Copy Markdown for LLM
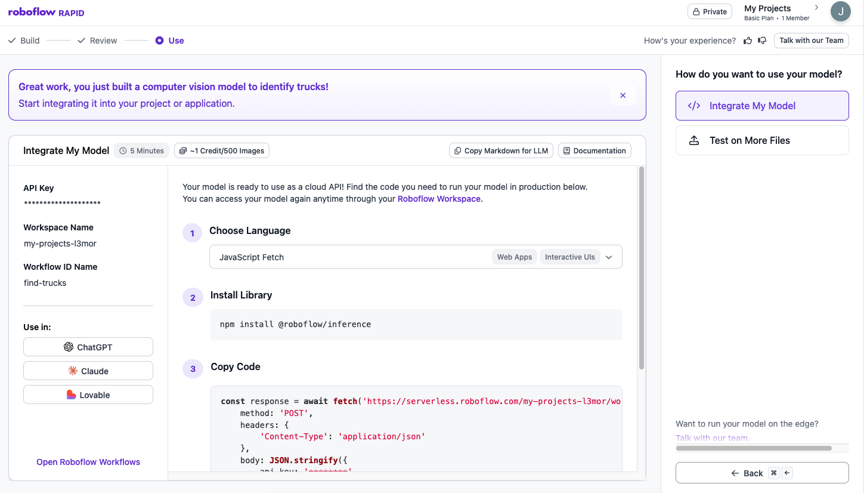The height and width of the screenshot is (493, 864). [501, 151]
